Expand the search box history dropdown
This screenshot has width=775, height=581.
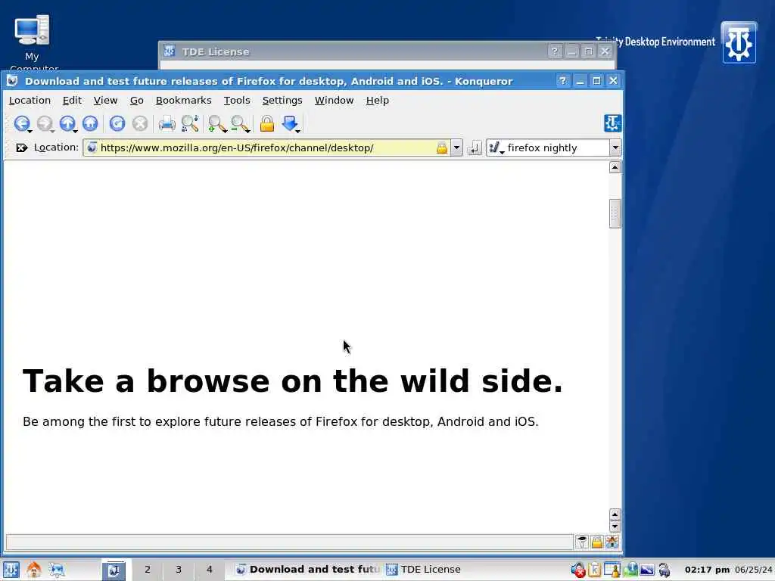coord(615,148)
